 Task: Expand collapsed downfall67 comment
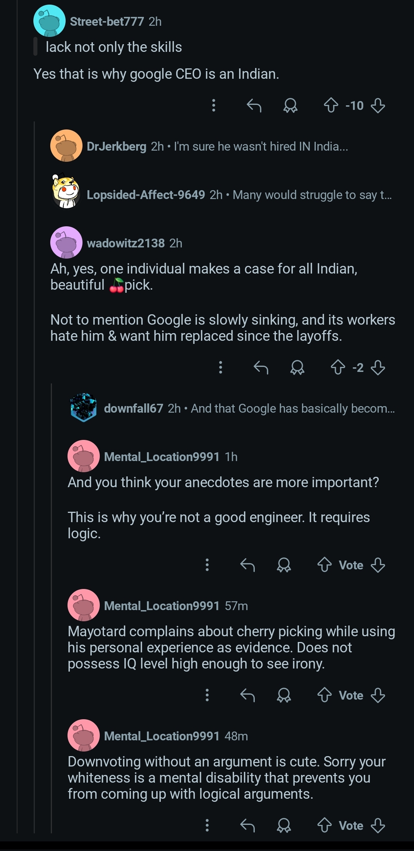click(x=232, y=408)
